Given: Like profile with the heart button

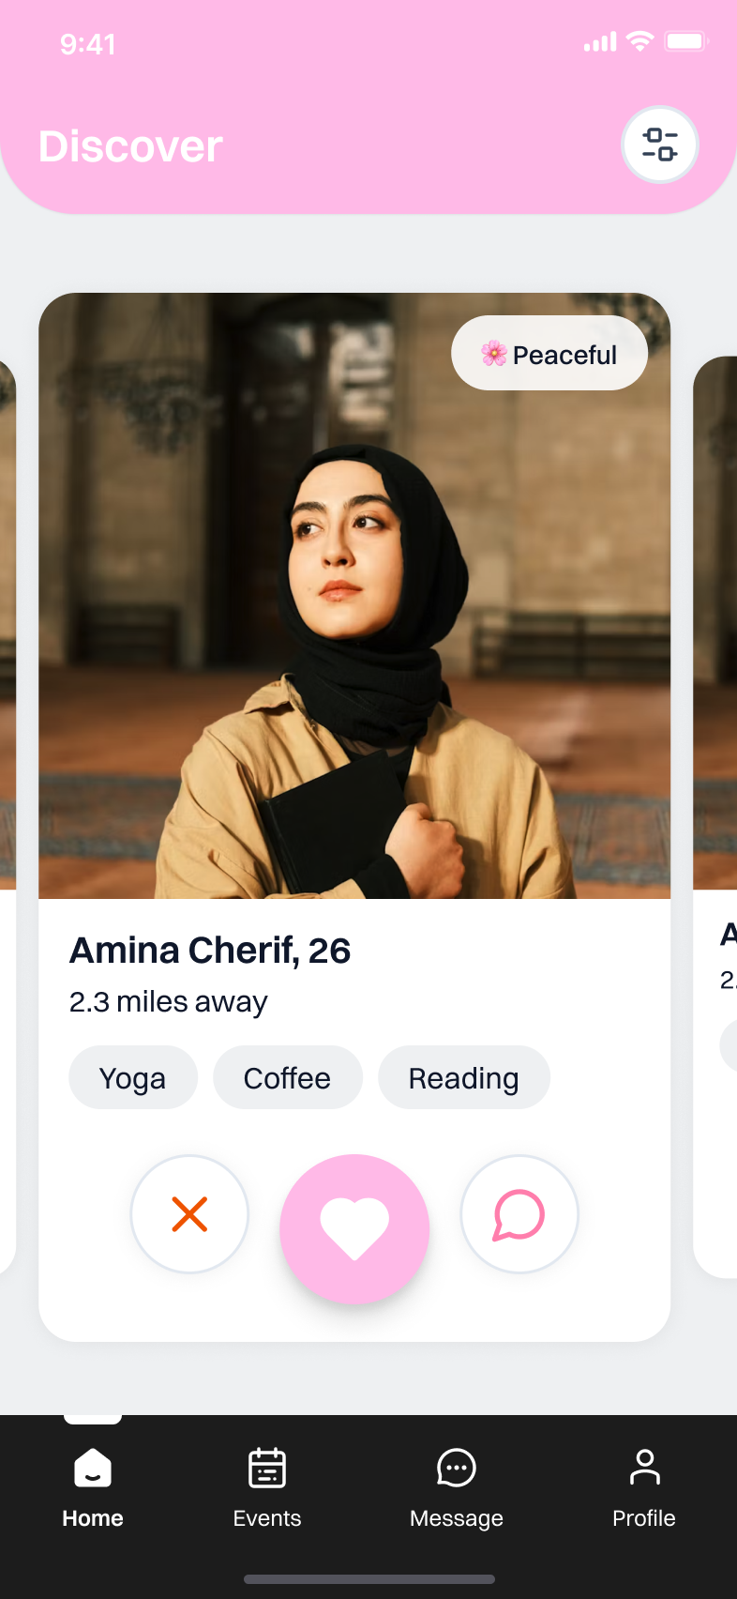Looking at the screenshot, I should pyautogui.click(x=354, y=1228).
